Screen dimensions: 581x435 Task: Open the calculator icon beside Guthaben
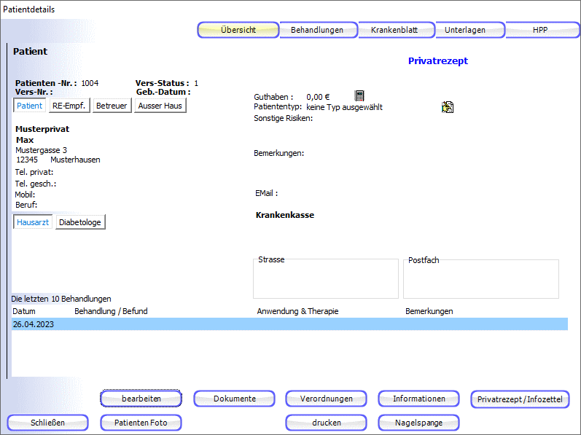pos(359,96)
